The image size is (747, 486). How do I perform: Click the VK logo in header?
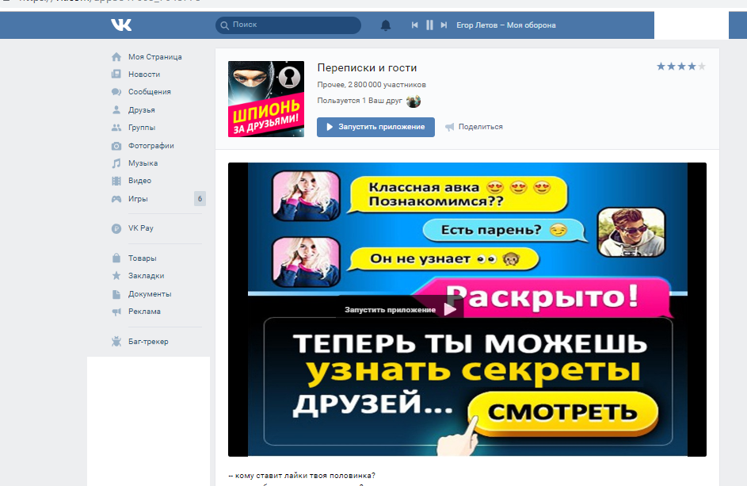point(121,25)
